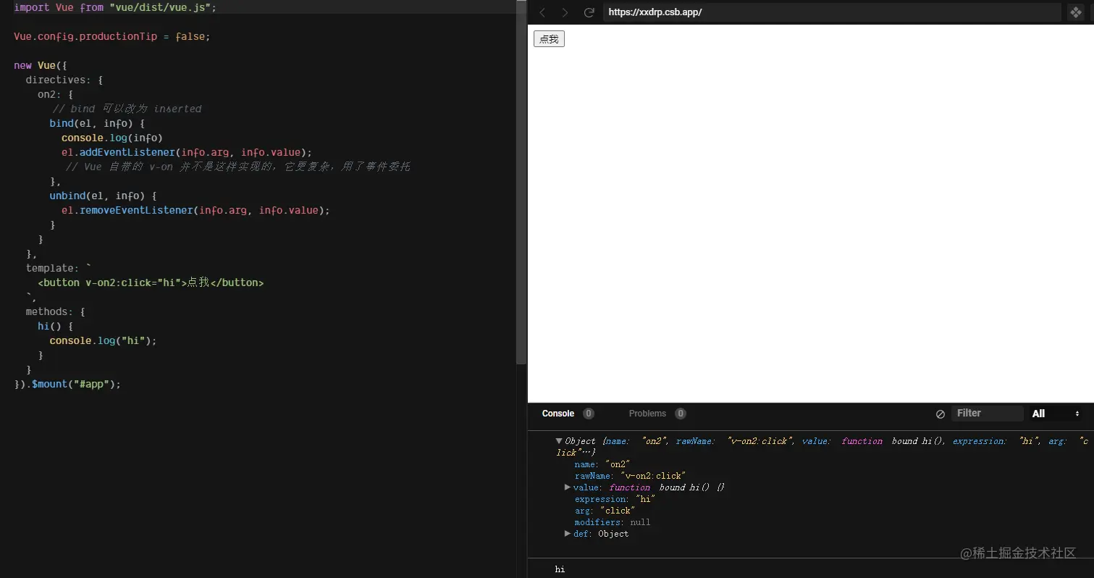Click the "bind 可以改为 inserted" comment
This screenshot has width=1094, height=578.
127,109
